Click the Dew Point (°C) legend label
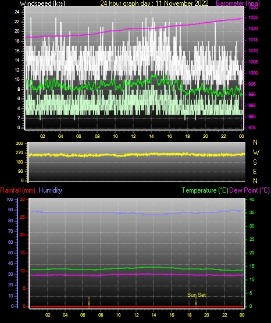The height and width of the screenshot is (323, 271). [249, 190]
